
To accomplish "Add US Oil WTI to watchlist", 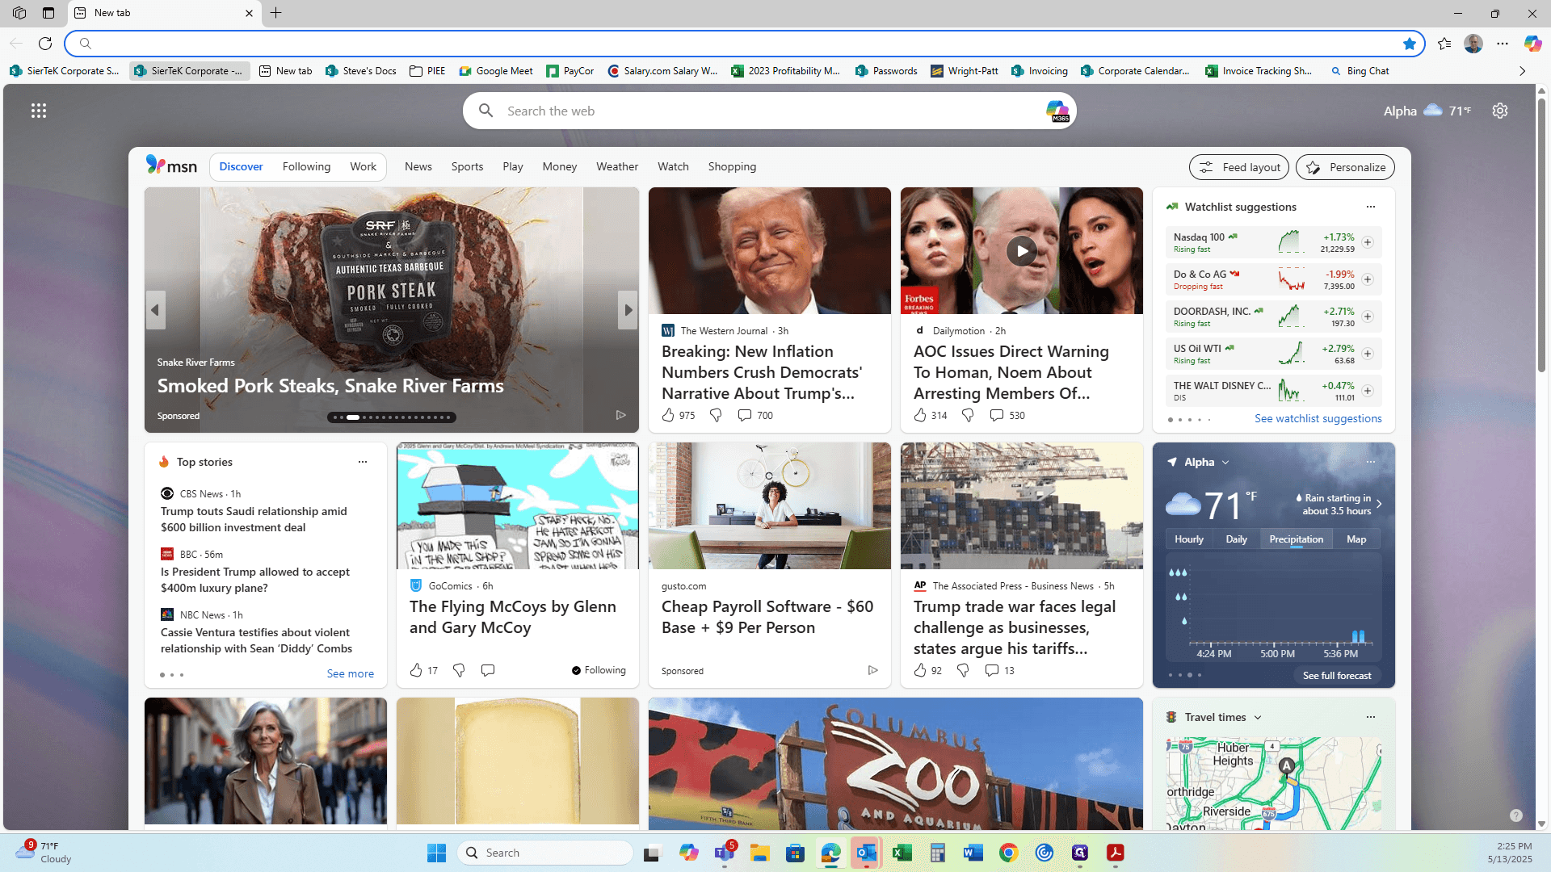I will [x=1368, y=354].
